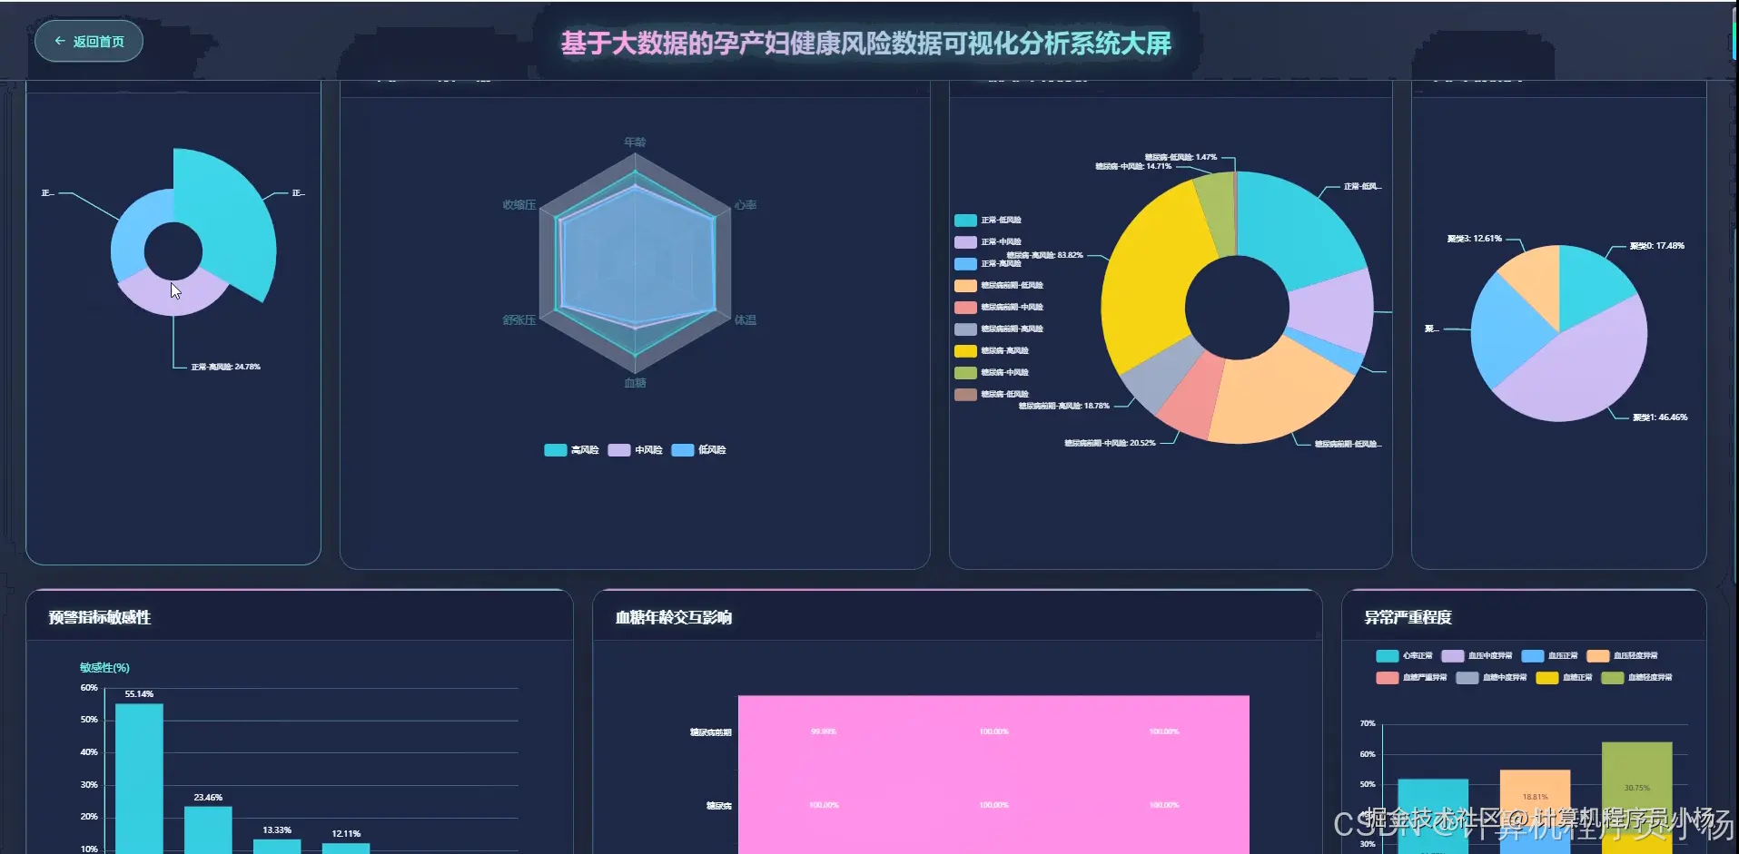Click the 收缩压 radar axis label
1739x854 pixels.
click(x=519, y=205)
